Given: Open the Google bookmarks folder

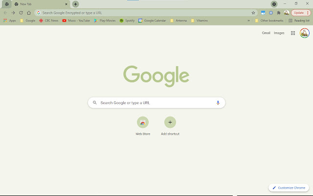Looking at the screenshot, I should pos(27,21).
